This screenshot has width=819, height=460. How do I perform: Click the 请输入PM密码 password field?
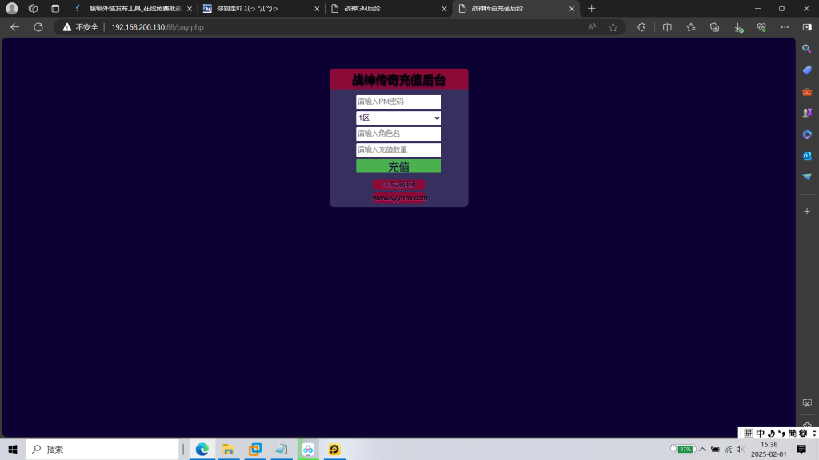coord(398,101)
